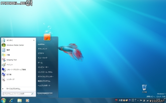Open ドキュメント from Start menu
166x103 pixels.
tap(43, 49)
